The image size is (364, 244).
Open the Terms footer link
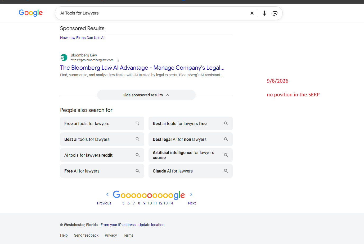[x=128, y=235]
